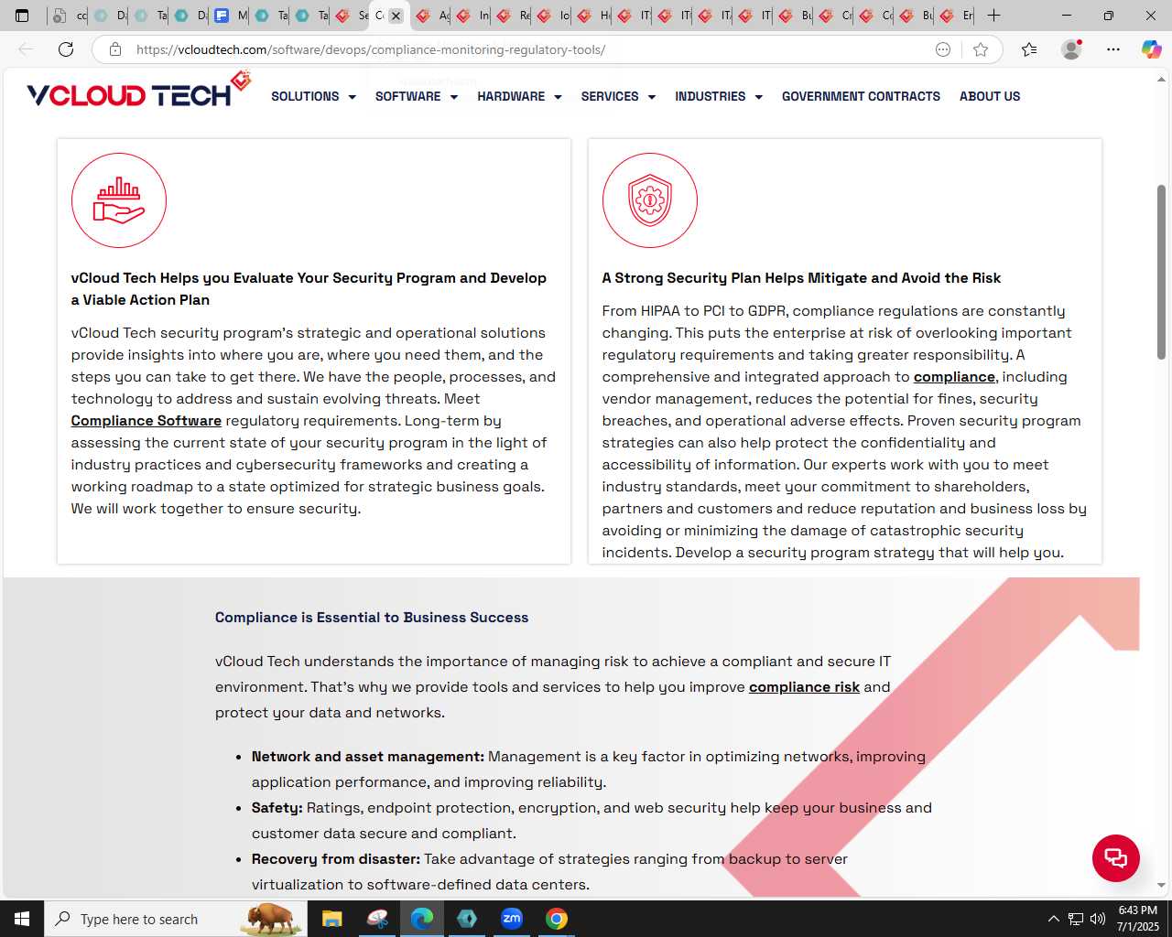Viewport: 1172px width, 937px height.
Task: Click the page vertical scrollbar thumb
Action: pyautogui.click(x=1161, y=272)
